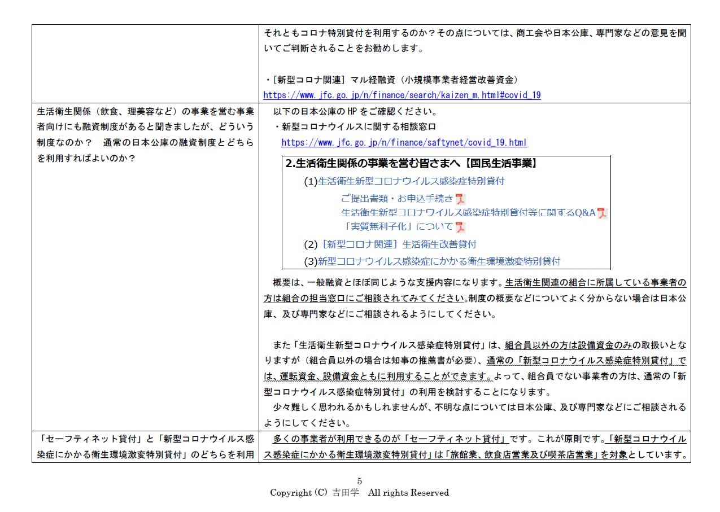This screenshot has width=720, height=512.
Task: Click the 「実質無利子化」について link text
Action: [398, 227]
